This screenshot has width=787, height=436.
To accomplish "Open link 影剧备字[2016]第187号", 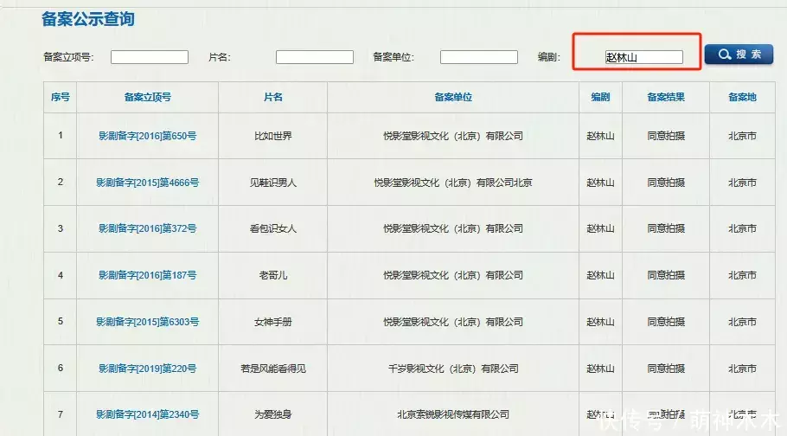I will coord(147,275).
